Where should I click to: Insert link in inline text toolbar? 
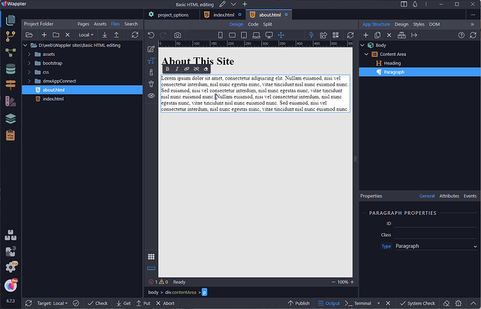187,69
